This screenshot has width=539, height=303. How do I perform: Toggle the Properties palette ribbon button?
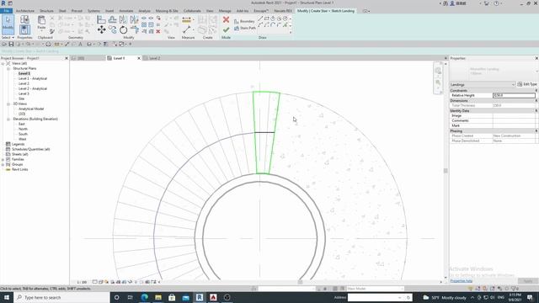click(24, 29)
